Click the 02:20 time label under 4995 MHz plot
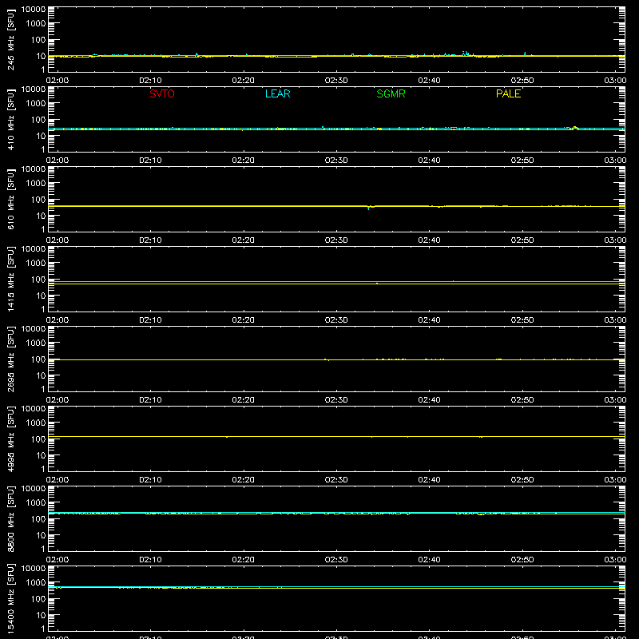 coord(244,480)
